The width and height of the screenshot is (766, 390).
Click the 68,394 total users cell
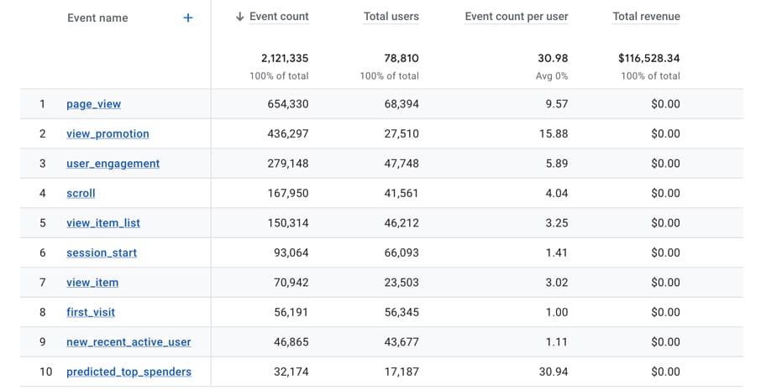[401, 104]
